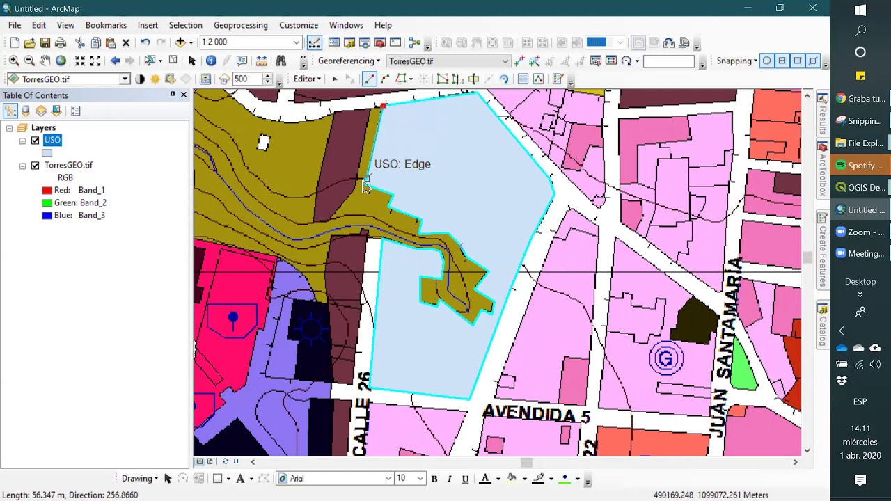Click the USO layer symbol swatch

(x=47, y=153)
